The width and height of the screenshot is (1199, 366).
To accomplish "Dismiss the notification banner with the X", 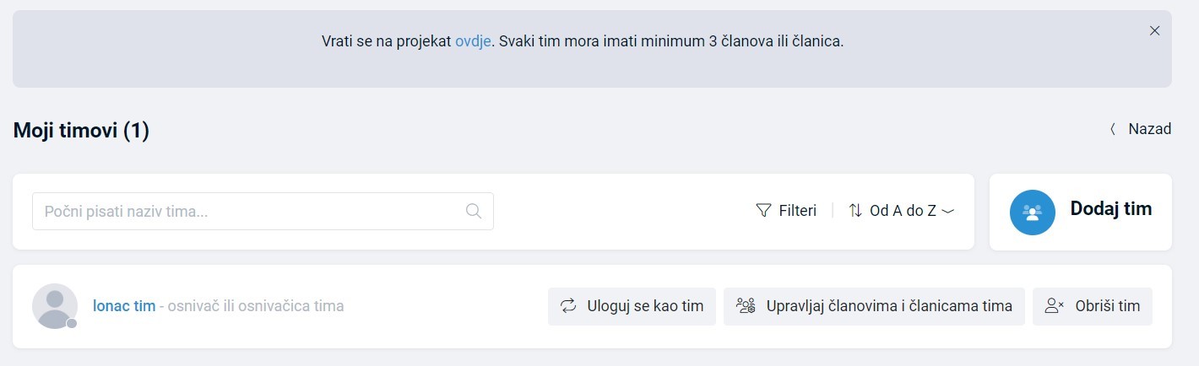I will [x=1154, y=30].
